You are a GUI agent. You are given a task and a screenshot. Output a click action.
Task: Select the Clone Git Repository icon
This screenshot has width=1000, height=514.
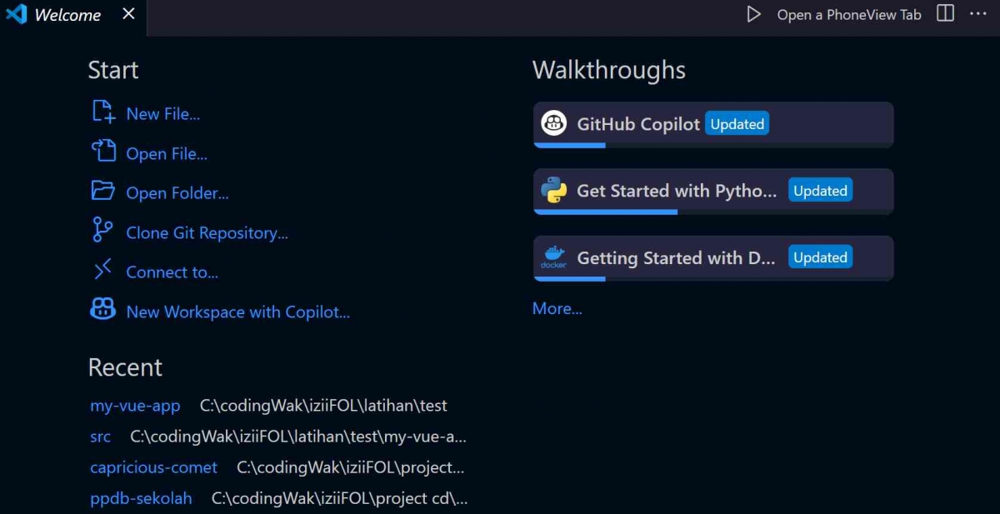[x=102, y=232]
